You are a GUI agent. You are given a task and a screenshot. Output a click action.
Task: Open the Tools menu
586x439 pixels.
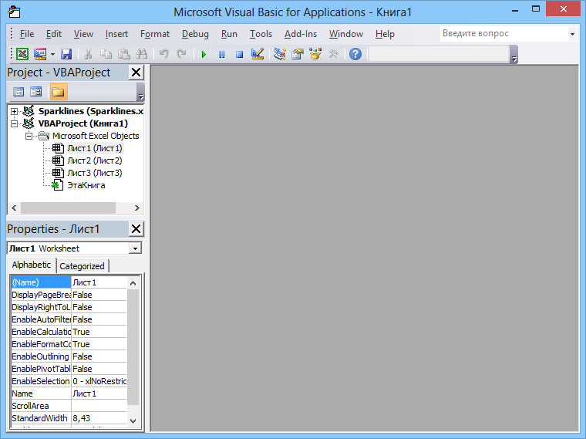pyautogui.click(x=261, y=34)
